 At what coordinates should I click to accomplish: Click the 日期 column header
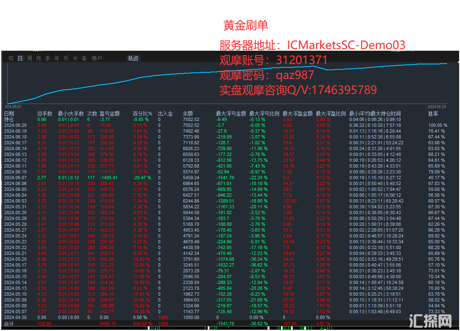click(x=9, y=114)
